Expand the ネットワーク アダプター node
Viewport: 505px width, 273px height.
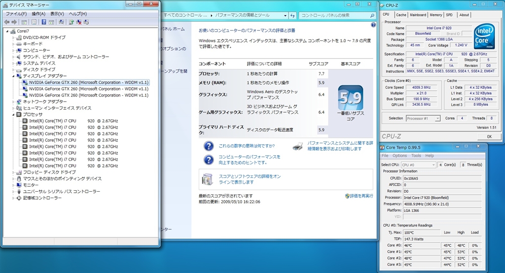(13, 102)
